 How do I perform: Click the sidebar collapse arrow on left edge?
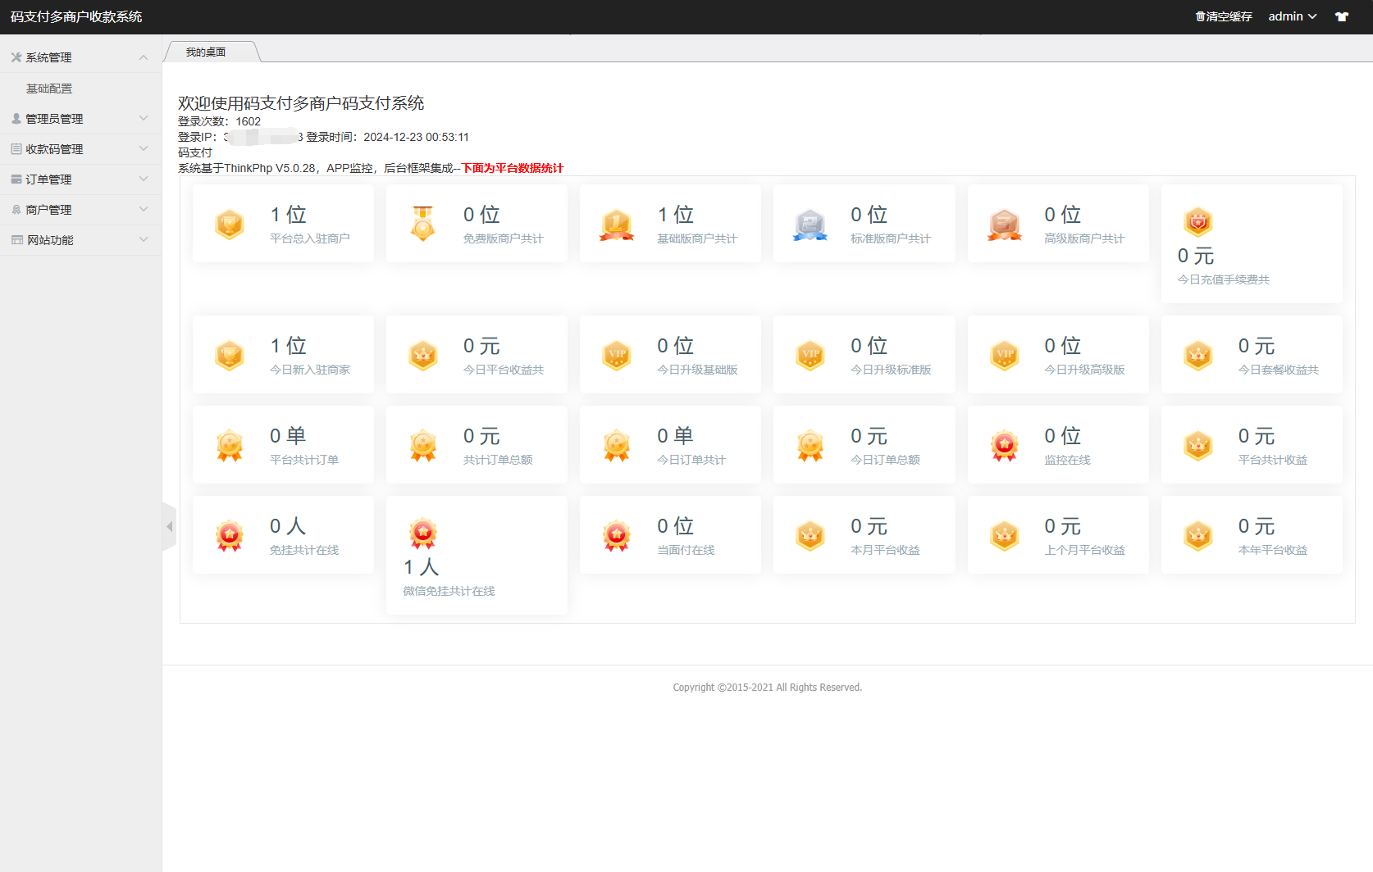click(x=171, y=527)
